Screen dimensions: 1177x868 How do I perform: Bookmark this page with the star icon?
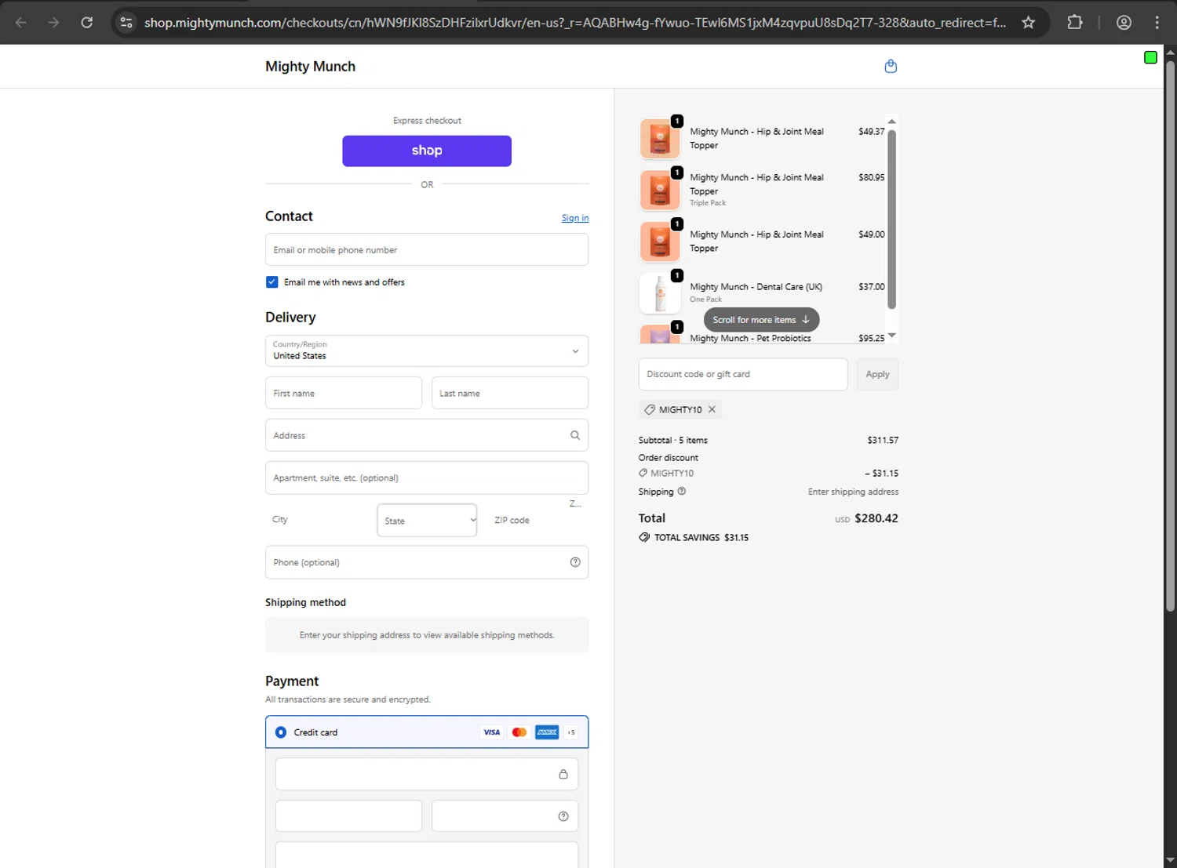click(1028, 23)
